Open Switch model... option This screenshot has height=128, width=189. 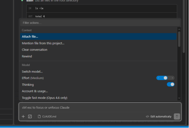click(98, 72)
